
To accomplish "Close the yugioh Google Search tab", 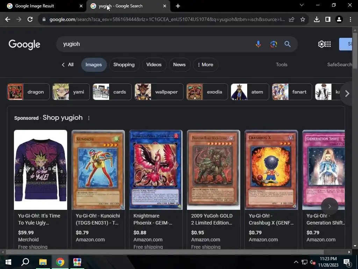I will click(165, 6).
